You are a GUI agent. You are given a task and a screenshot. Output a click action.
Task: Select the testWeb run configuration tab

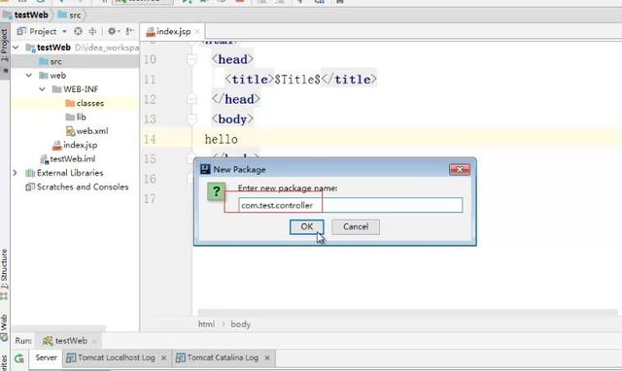click(70, 341)
